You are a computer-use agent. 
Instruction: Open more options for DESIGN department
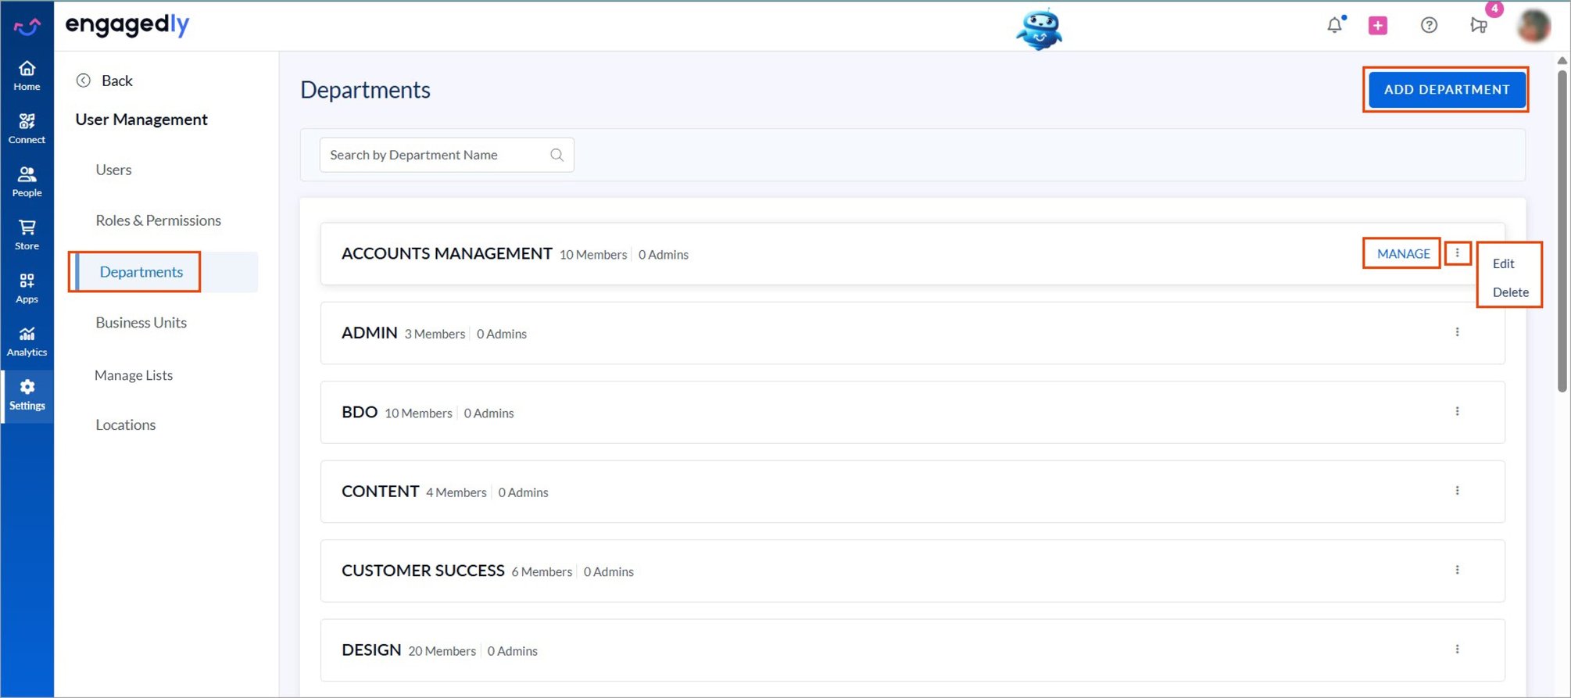click(x=1457, y=650)
